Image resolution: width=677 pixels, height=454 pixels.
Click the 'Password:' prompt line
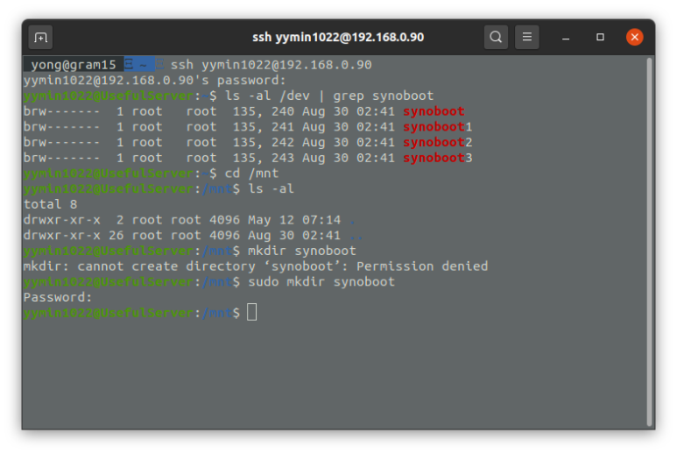58,298
